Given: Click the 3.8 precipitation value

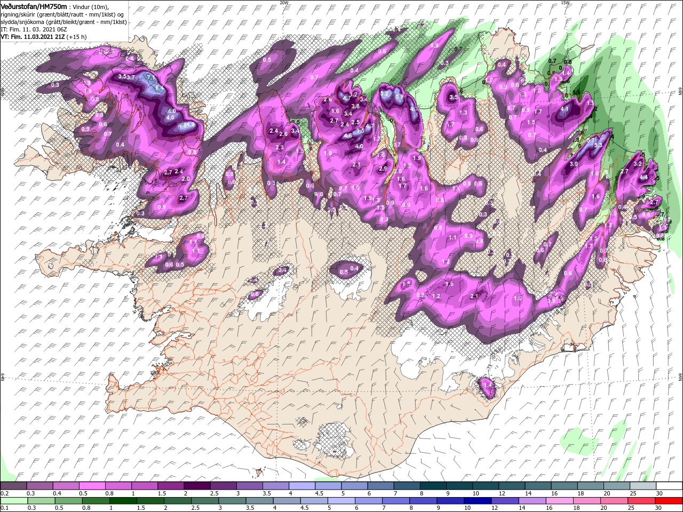Looking at the screenshot, I should coord(356,106).
